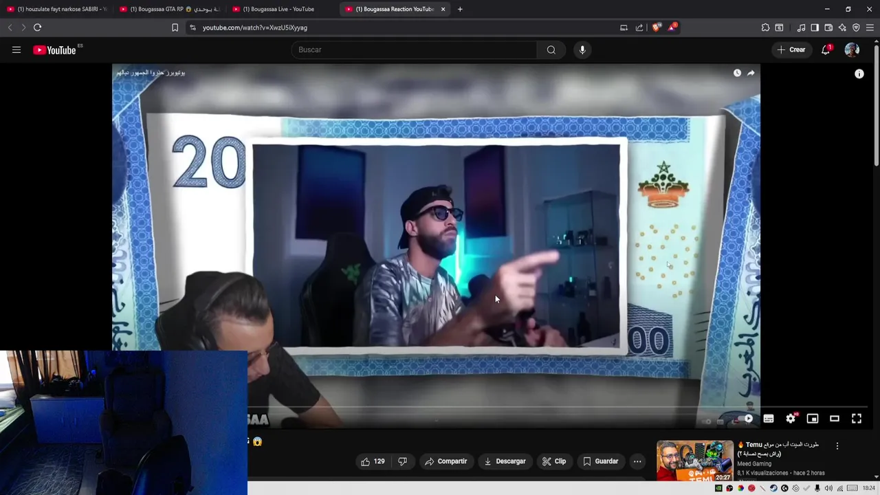880x495 pixels.
Task: Open the YouTube notifications bell
Action: [826, 49]
